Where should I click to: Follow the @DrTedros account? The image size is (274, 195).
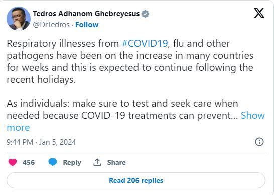click(x=87, y=25)
